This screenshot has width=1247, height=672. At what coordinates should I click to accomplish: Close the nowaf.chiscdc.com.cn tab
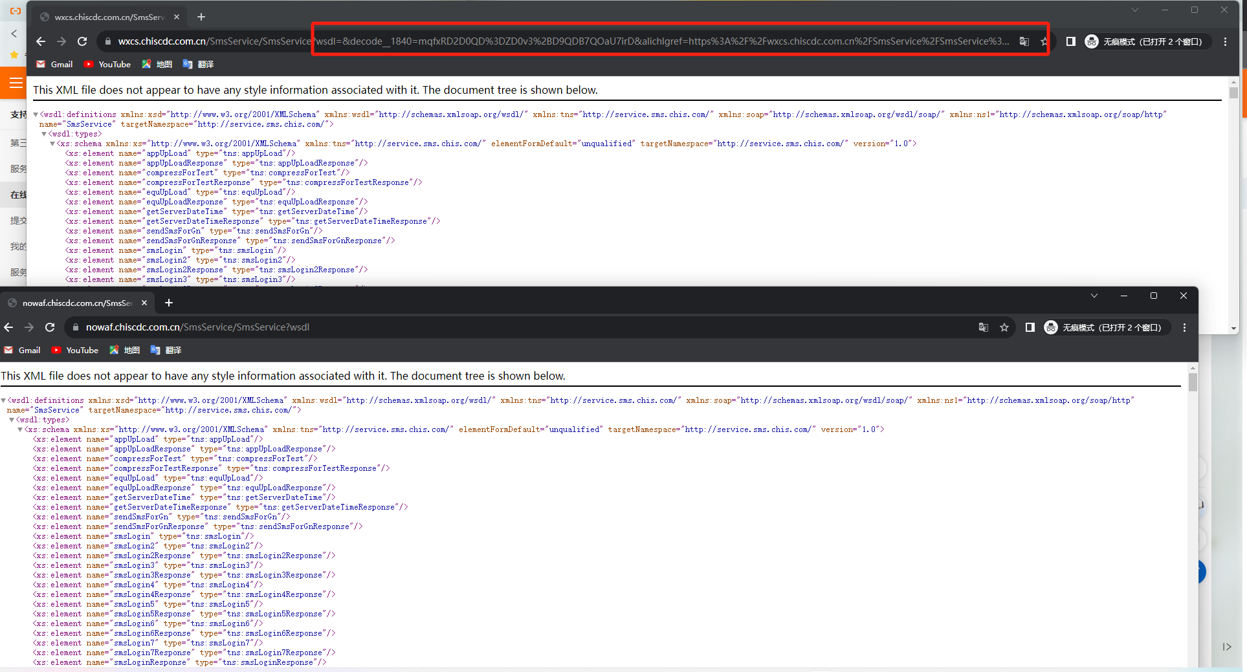click(x=144, y=303)
